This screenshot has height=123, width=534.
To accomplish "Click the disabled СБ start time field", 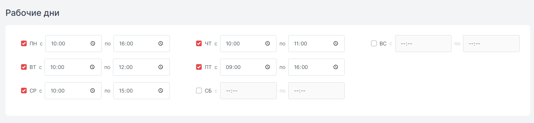I will pos(248,91).
